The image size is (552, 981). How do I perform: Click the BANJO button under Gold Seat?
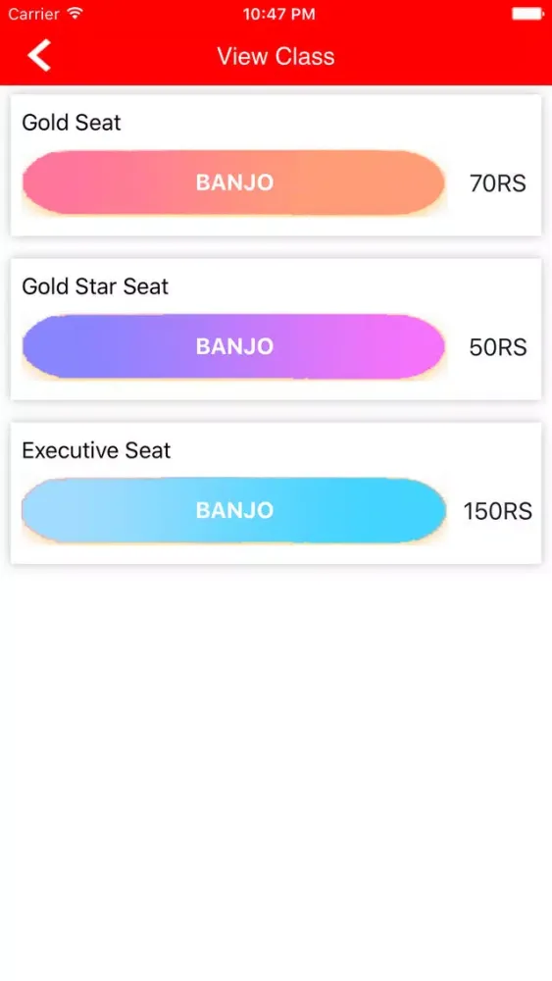233,182
